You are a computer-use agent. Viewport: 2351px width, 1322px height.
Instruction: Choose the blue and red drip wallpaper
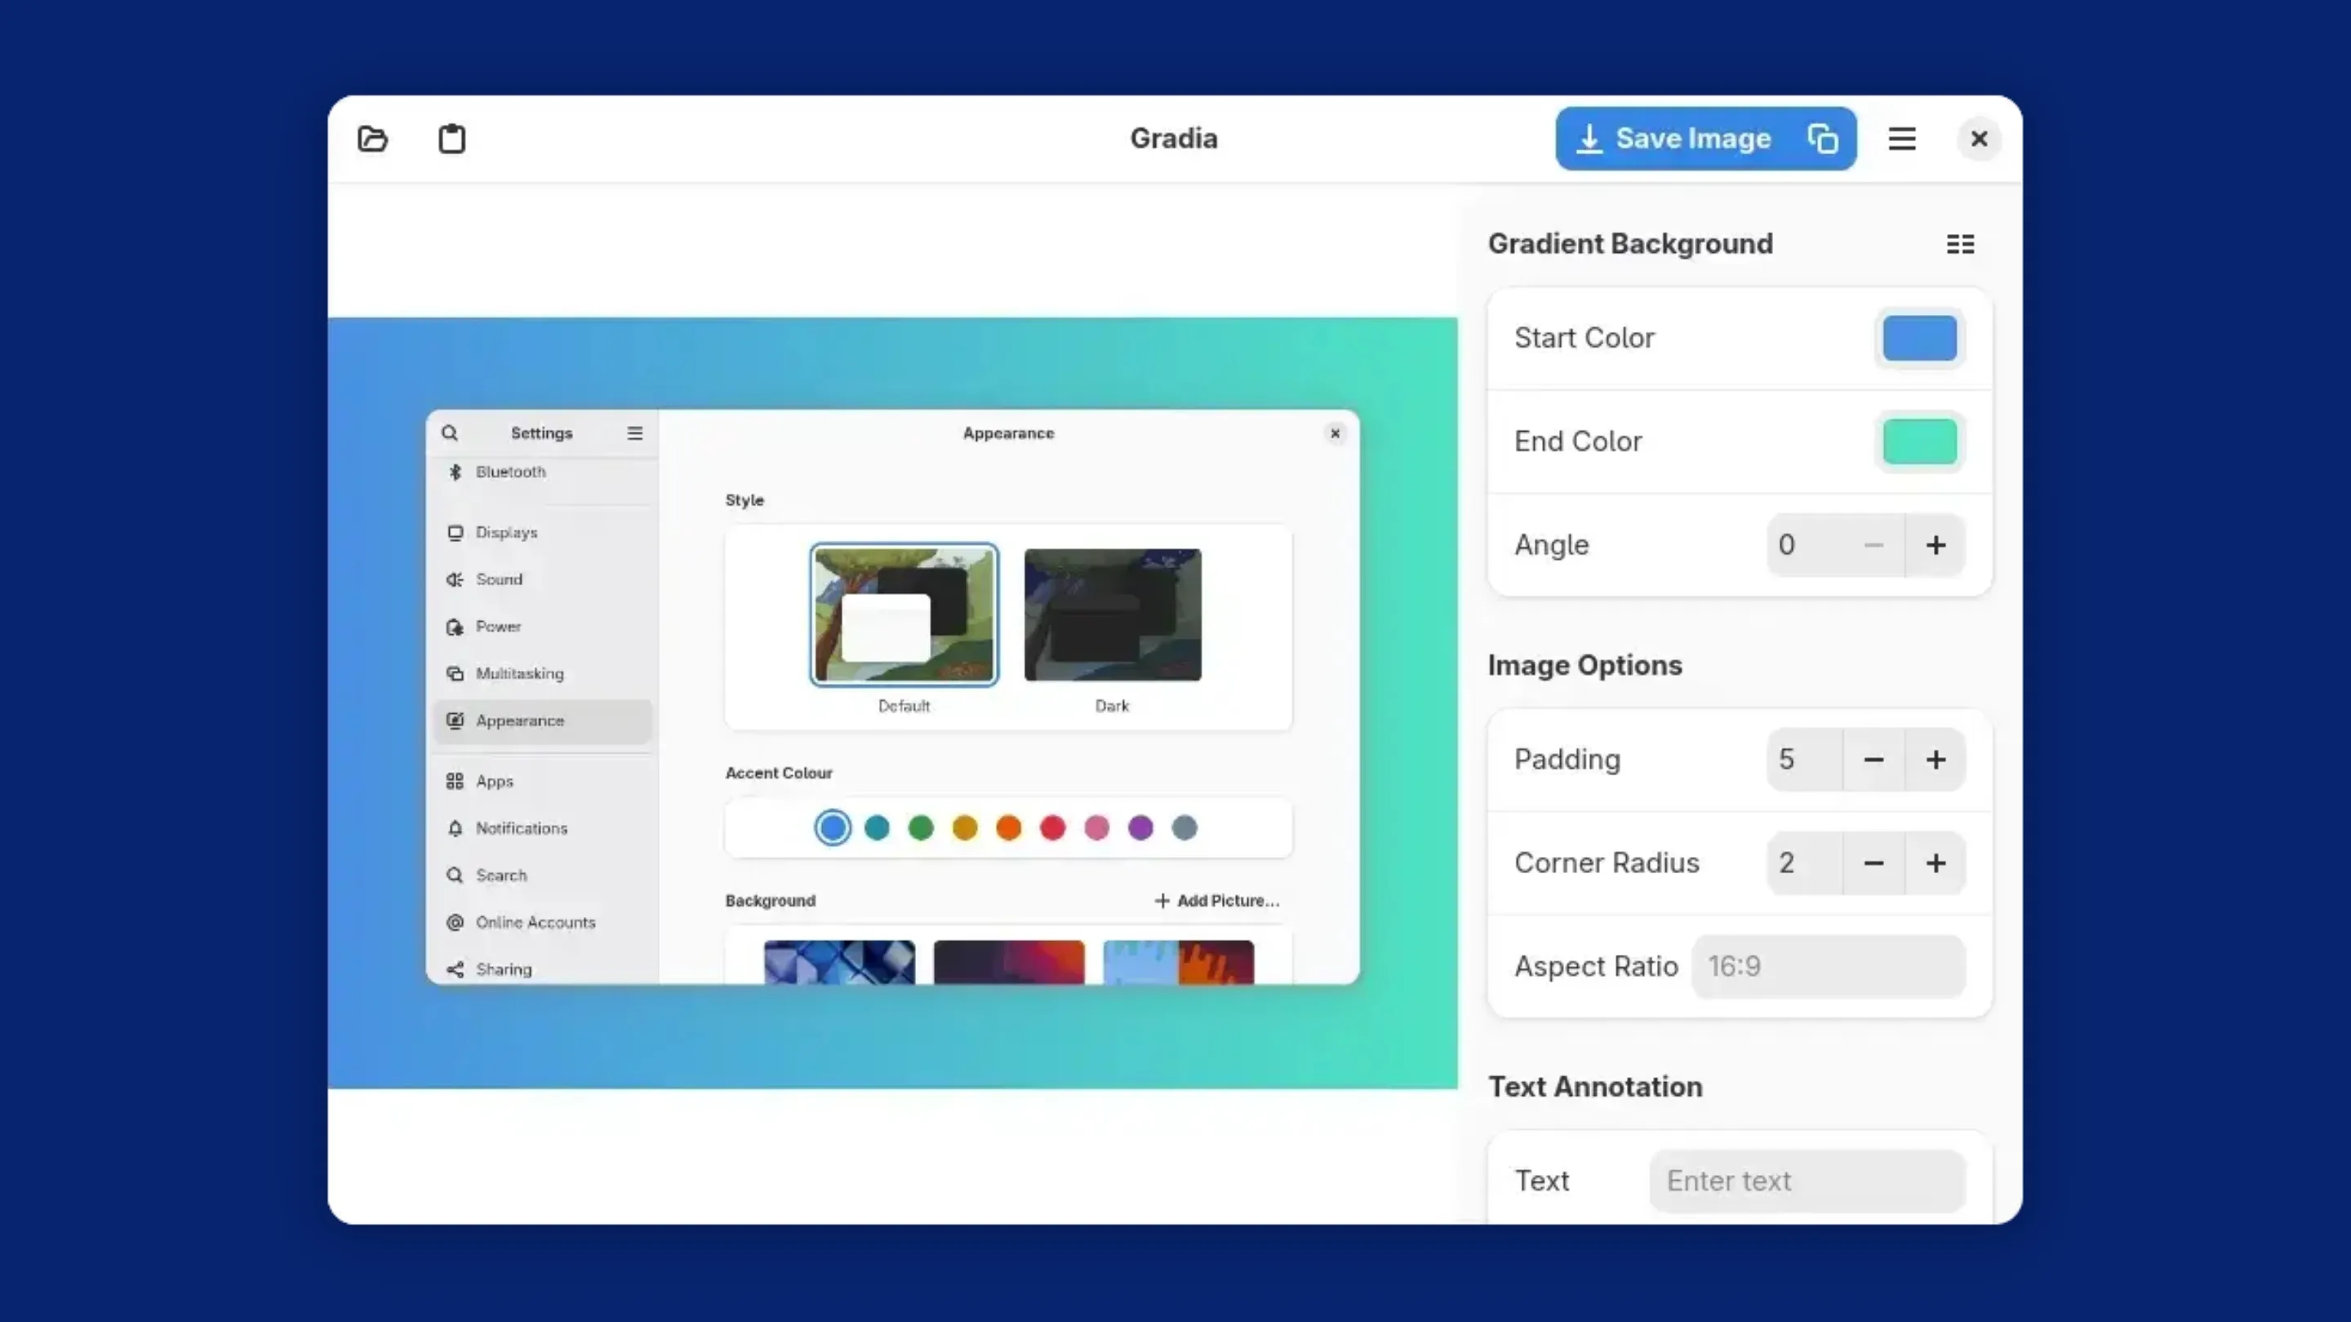(1179, 963)
